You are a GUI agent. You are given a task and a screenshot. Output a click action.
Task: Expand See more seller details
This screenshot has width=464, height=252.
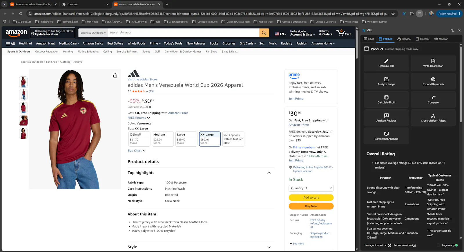297,244
